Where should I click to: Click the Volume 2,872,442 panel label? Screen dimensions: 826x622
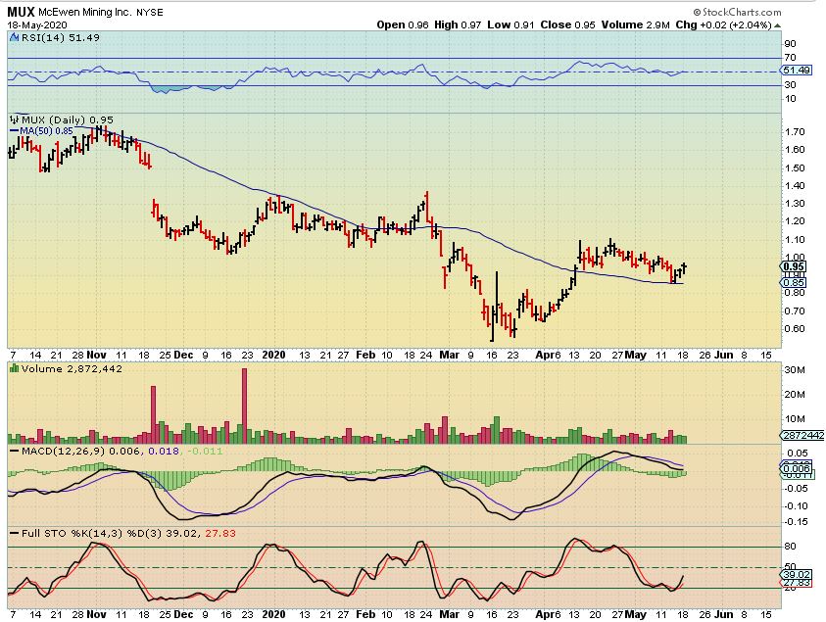click(72, 368)
